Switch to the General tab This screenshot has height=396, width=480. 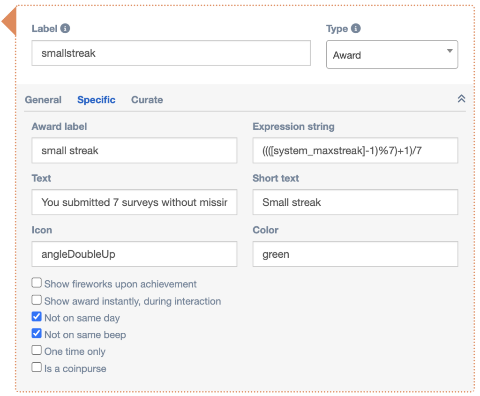click(43, 100)
